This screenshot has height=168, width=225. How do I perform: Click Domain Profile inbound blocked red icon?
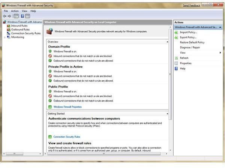(x=50, y=56)
